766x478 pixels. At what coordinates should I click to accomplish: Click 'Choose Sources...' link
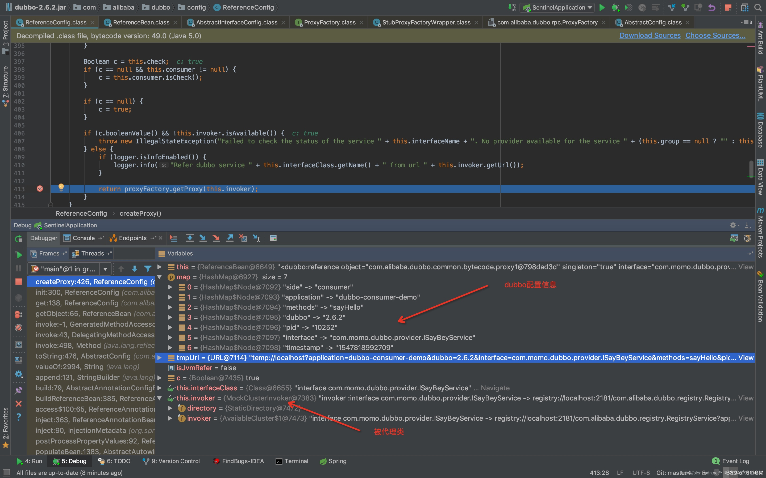coord(716,35)
